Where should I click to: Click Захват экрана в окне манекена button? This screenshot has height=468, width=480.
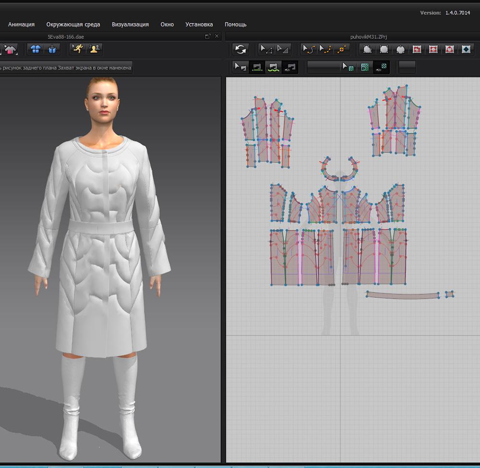pos(95,68)
